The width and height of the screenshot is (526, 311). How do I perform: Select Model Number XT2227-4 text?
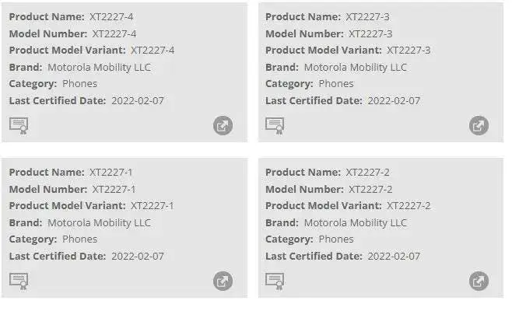pyautogui.click(x=114, y=34)
